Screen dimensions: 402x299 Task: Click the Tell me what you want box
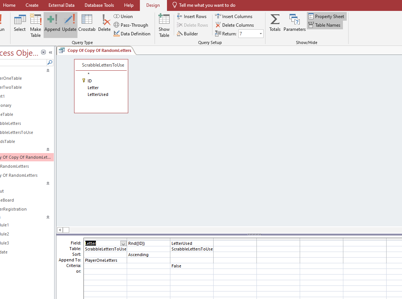tap(204, 5)
